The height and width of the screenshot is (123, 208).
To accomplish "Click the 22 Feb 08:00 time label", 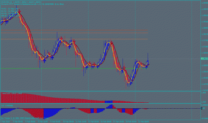I will click(143, 122).
